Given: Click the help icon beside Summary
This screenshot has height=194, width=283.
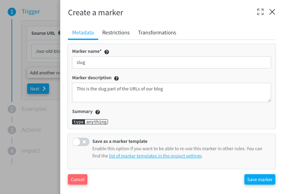Looking at the screenshot, I should pos(98,112).
